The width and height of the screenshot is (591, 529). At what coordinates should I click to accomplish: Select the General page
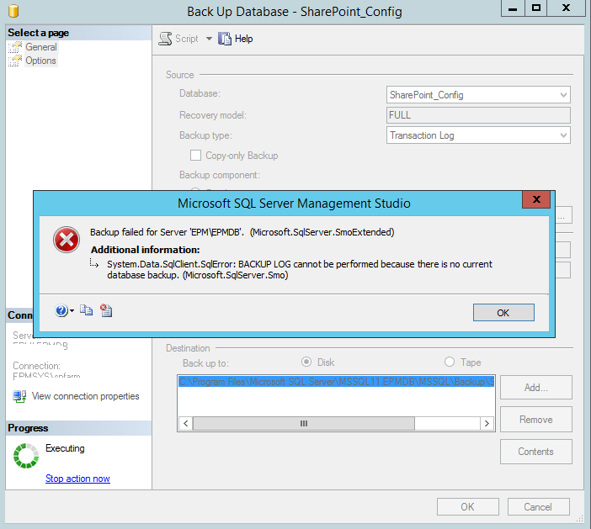[41, 47]
